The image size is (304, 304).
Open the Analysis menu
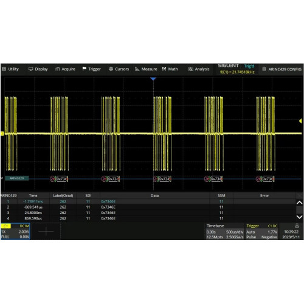[199, 69]
